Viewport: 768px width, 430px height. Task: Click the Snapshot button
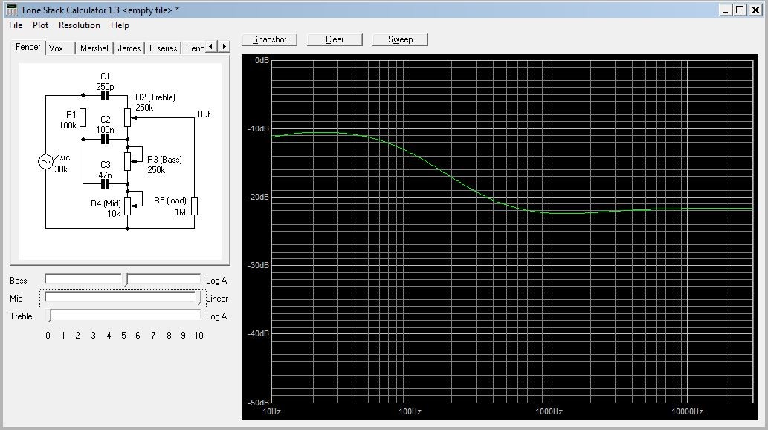[x=269, y=39]
